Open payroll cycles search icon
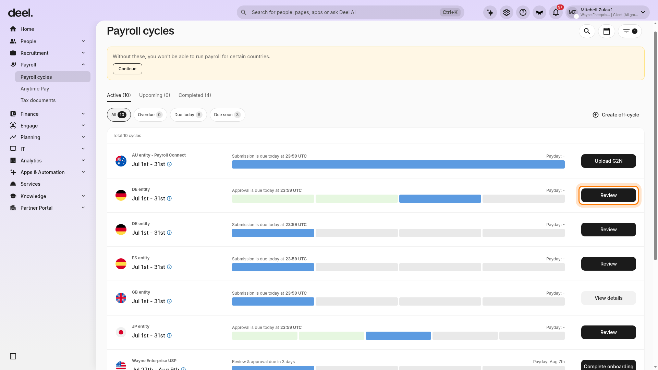Screen dimensions: 658x370 (x=587, y=31)
